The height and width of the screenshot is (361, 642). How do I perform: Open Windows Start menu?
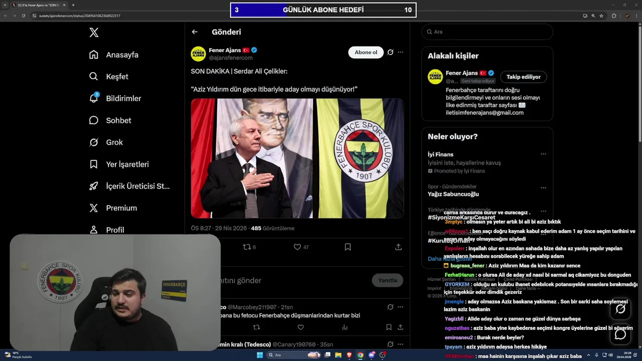(x=260, y=355)
